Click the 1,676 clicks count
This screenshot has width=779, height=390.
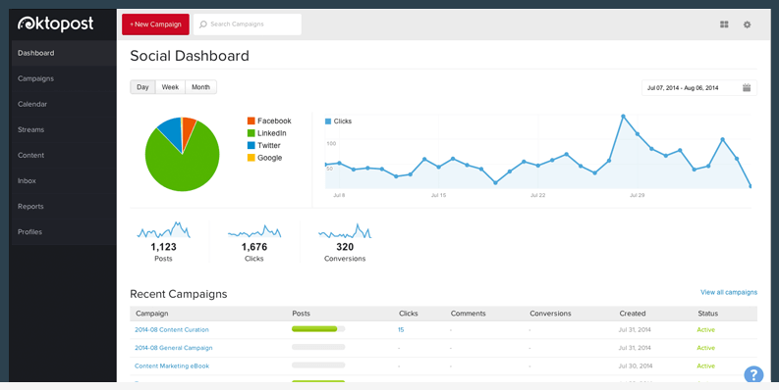[254, 247]
